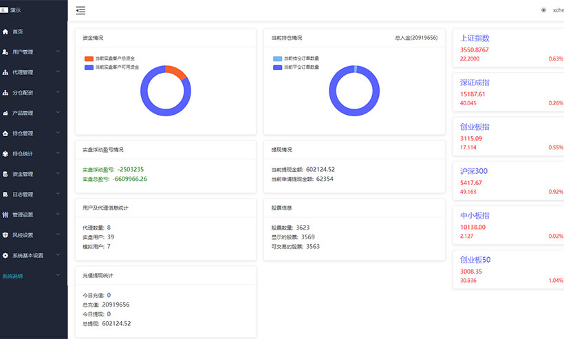This screenshot has height=339, width=564.
Task: Click the status icon beside the username
Action: pos(543,10)
